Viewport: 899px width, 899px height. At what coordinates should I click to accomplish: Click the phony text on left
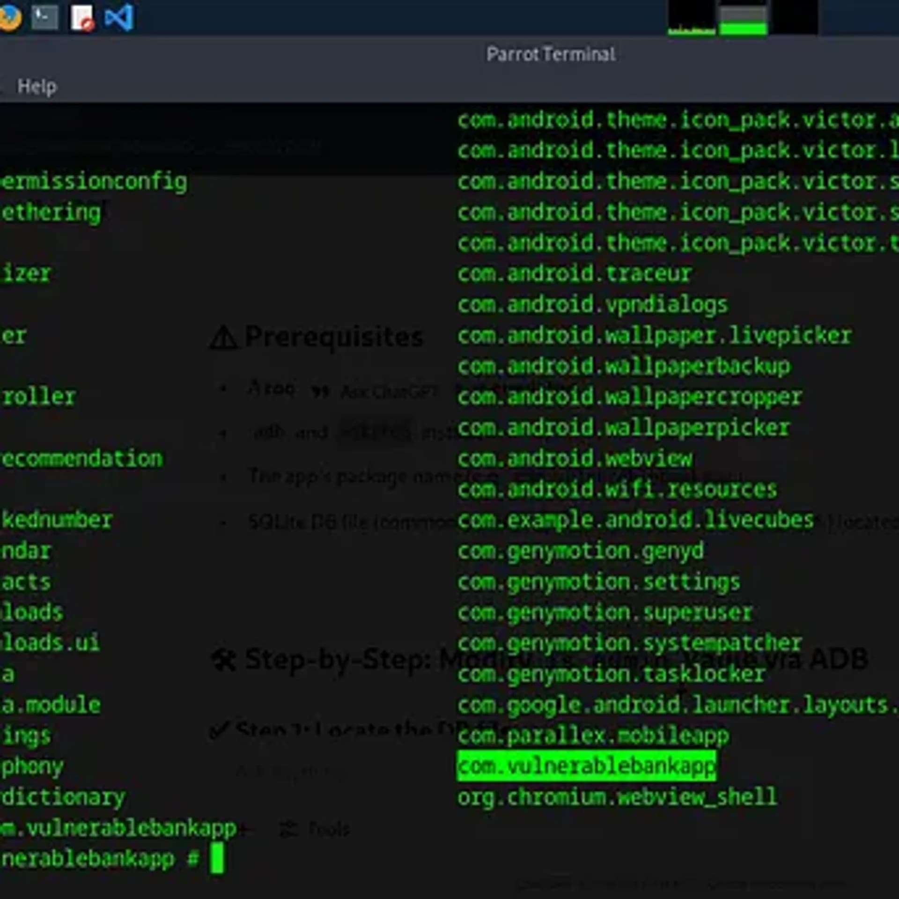[x=32, y=767]
